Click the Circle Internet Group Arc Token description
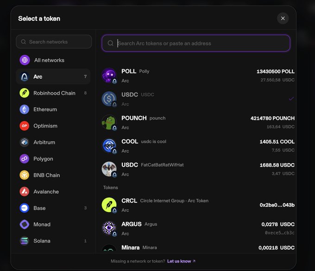Image resolution: width=315 pixels, height=271 pixels. point(174,201)
